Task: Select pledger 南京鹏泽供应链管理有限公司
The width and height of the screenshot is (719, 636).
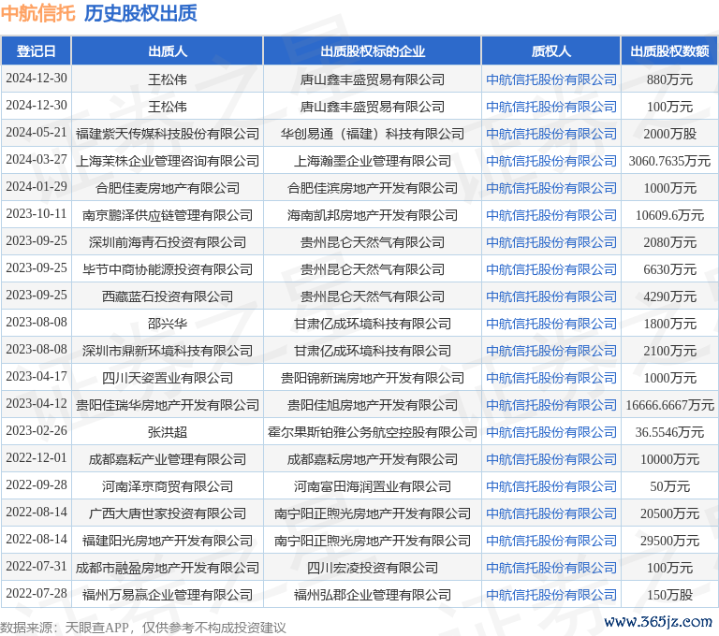Action: [x=168, y=215]
